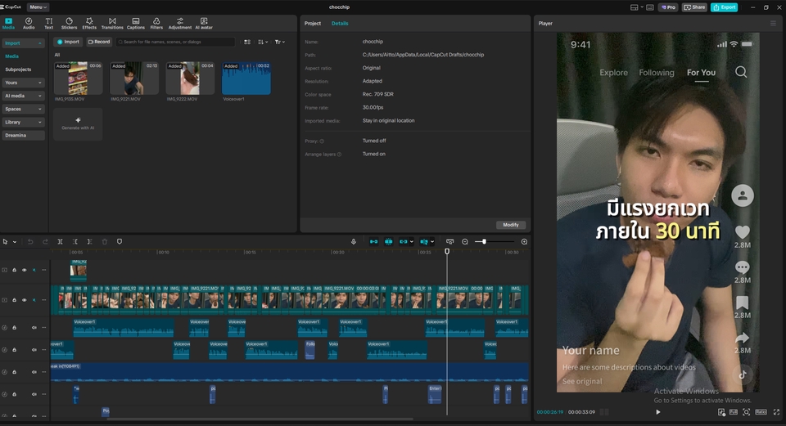Expand the AI media sidebar section
Image resolution: width=786 pixels, height=426 pixels.
click(x=22, y=96)
